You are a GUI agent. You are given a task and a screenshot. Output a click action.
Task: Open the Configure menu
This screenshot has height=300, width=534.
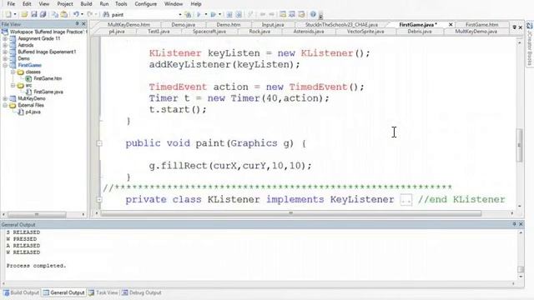(145, 4)
